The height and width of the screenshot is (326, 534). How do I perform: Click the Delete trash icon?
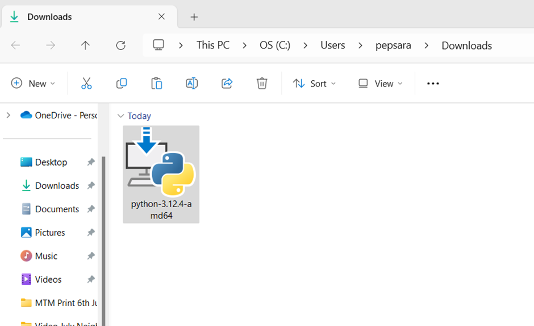[262, 83]
